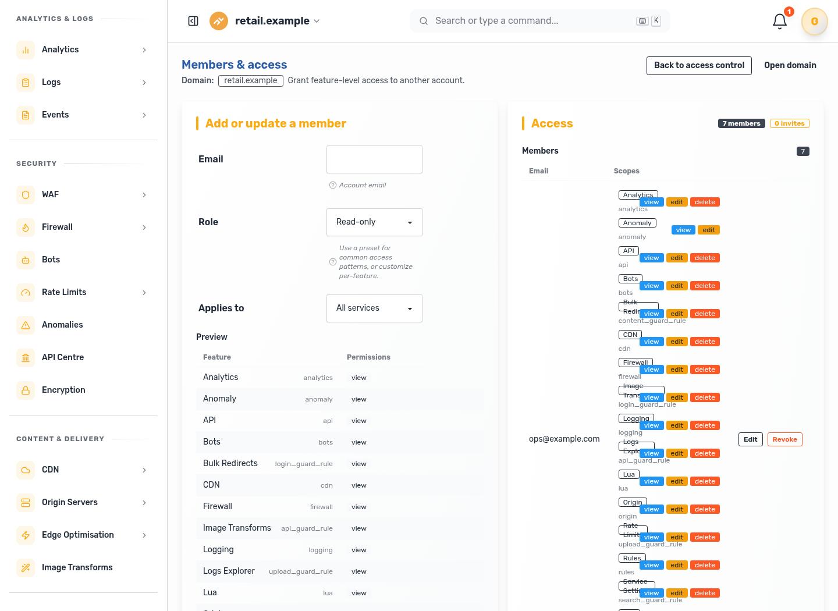This screenshot has height=611, width=838.
Task: Click Open domain
Action: (790, 66)
